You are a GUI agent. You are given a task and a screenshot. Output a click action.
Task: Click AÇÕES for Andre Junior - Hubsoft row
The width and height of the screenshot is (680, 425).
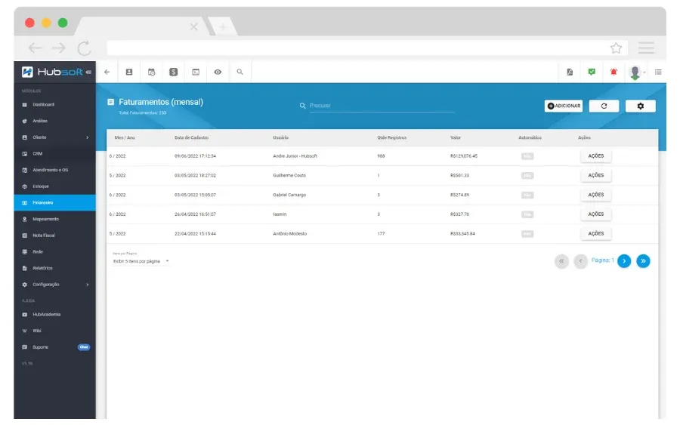tap(596, 156)
